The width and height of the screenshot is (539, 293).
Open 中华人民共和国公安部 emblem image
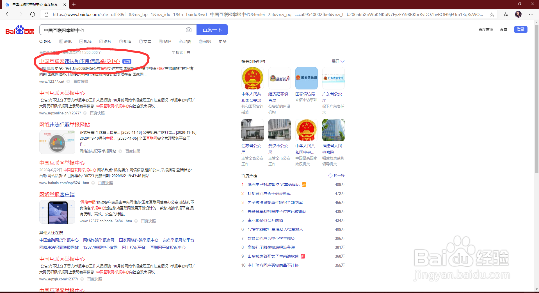pos(253,78)
